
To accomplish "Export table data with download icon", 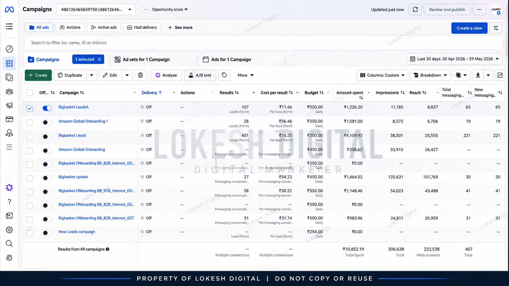I will click(478, 75).
